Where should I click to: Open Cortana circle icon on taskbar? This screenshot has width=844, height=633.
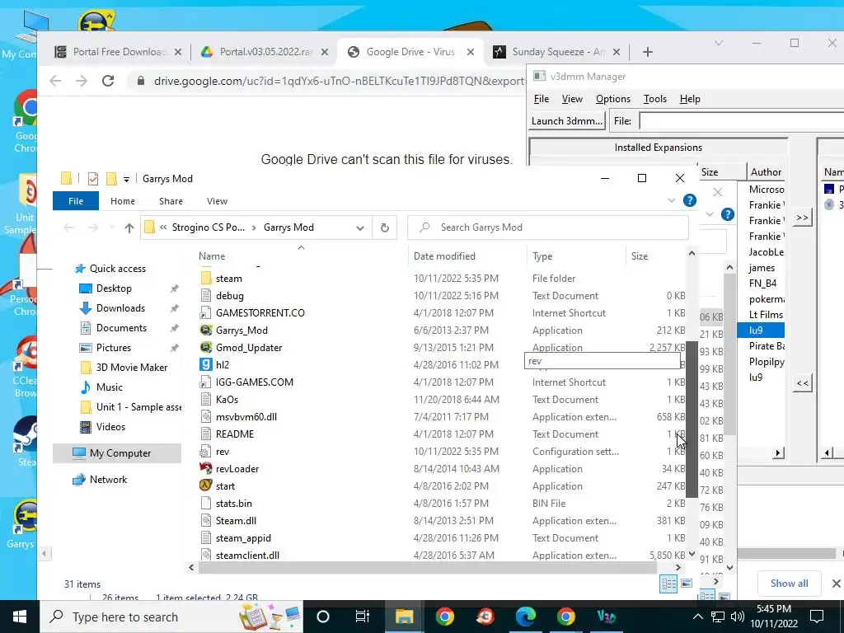coord(323,617)
